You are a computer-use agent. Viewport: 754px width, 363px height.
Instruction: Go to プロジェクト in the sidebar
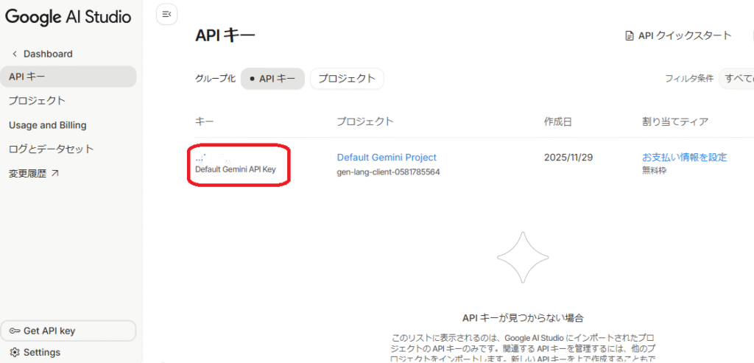(x=37, y=101)
